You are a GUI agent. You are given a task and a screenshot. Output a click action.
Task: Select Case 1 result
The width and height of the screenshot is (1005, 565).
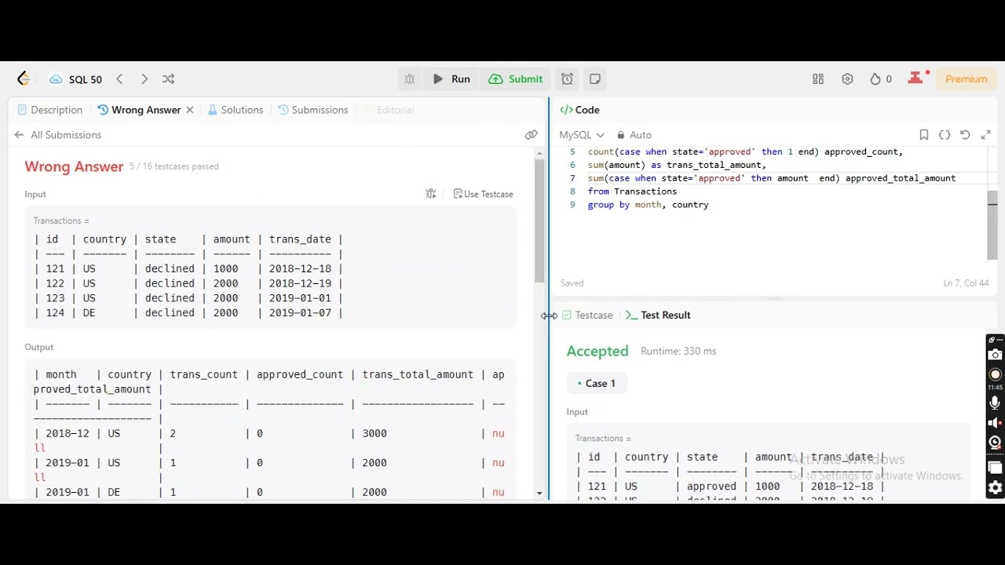click(597, 383)
